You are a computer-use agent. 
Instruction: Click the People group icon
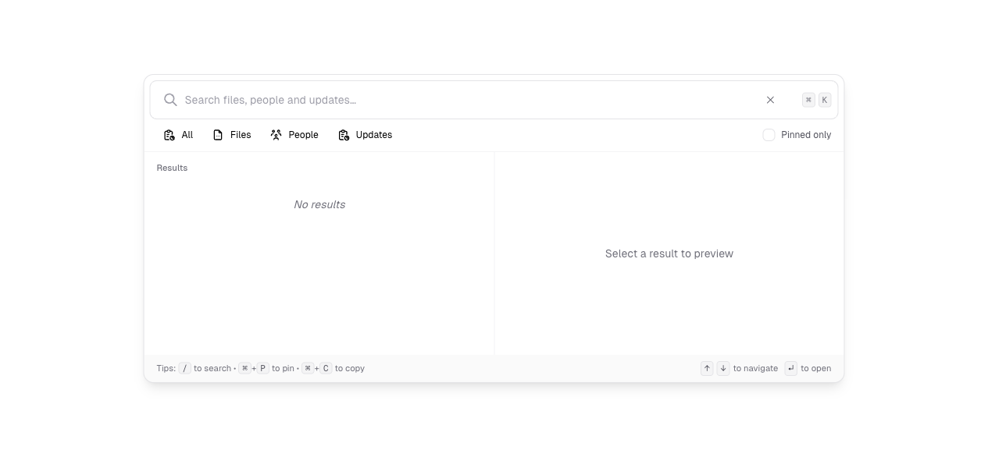[275, 134]
